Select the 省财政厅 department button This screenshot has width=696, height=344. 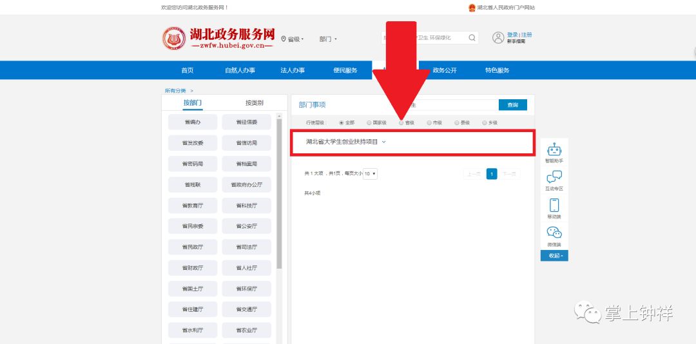click(193, 267)
